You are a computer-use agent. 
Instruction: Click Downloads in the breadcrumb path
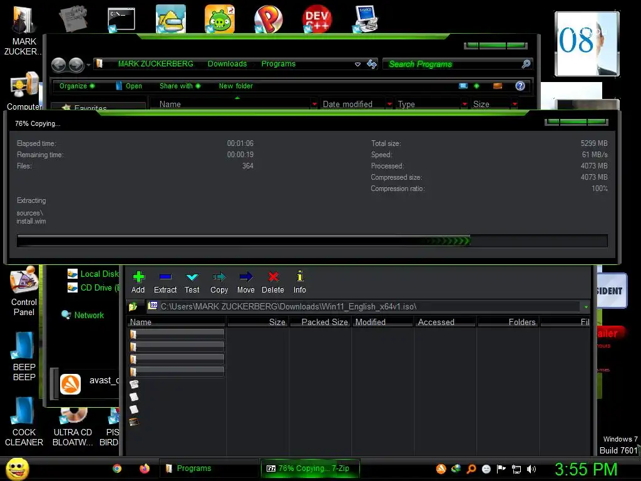[x=227, y=64]
